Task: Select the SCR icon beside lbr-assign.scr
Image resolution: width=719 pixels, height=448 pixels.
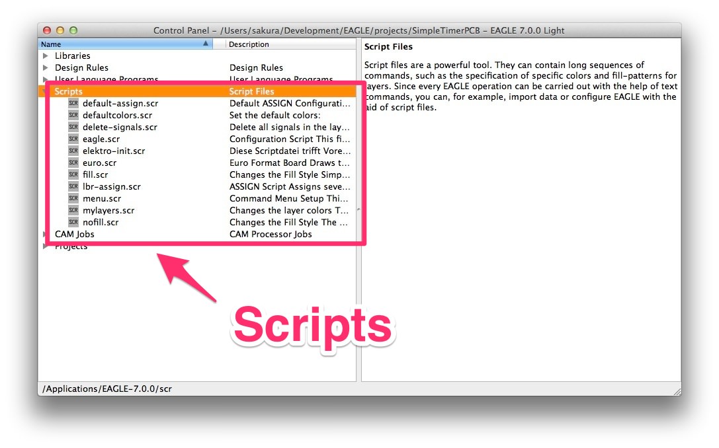Action: click(73, 186)
